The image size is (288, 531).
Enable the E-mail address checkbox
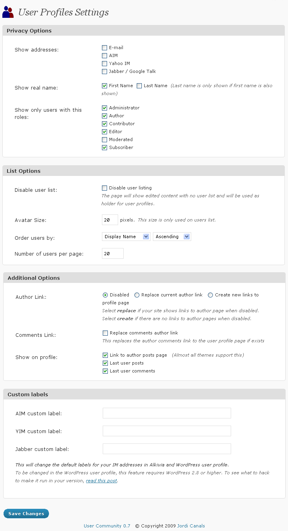104,48
